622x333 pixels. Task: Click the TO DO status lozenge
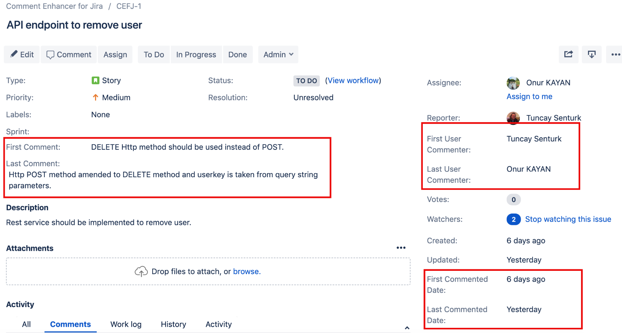tap(306, 81)
